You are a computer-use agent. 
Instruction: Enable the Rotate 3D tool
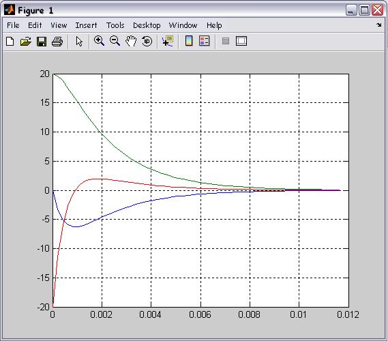(147, 41)
